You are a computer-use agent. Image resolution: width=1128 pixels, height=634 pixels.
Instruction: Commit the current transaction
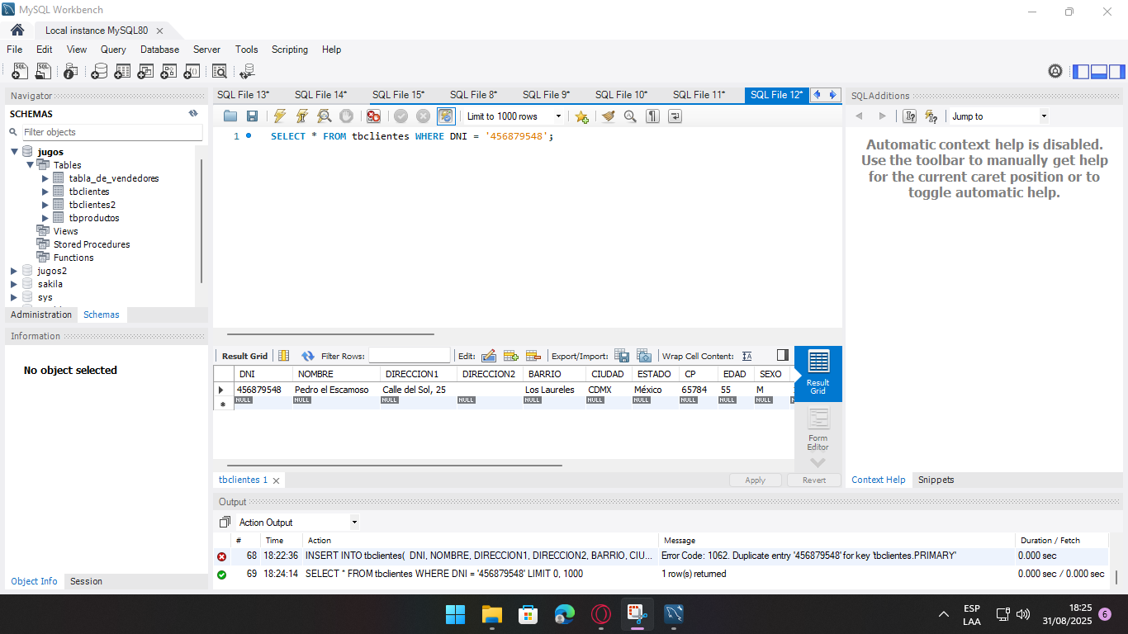coord(401,116)
